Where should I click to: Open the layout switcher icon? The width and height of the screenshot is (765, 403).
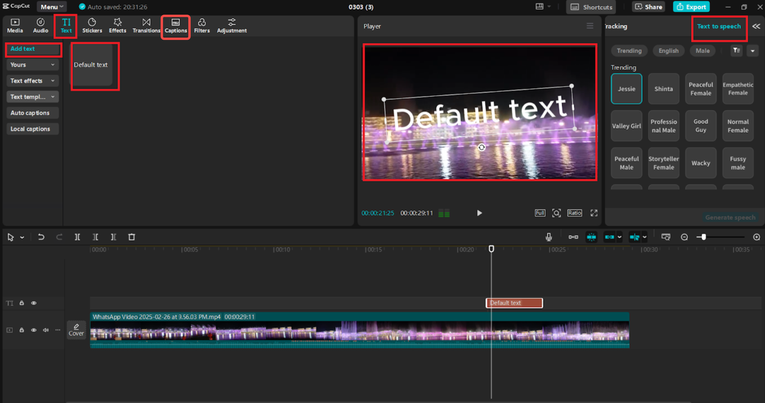[x=540, y=7]
